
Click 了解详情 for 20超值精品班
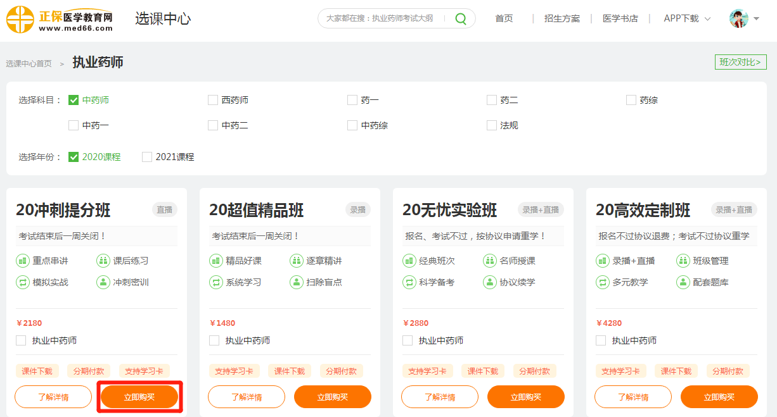click(x=247, y=397)
